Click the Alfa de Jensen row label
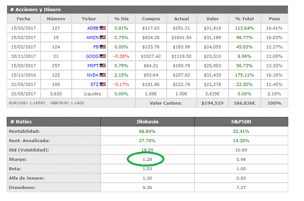The width and height of the screenshot is (304, 201). coord(27,178)
